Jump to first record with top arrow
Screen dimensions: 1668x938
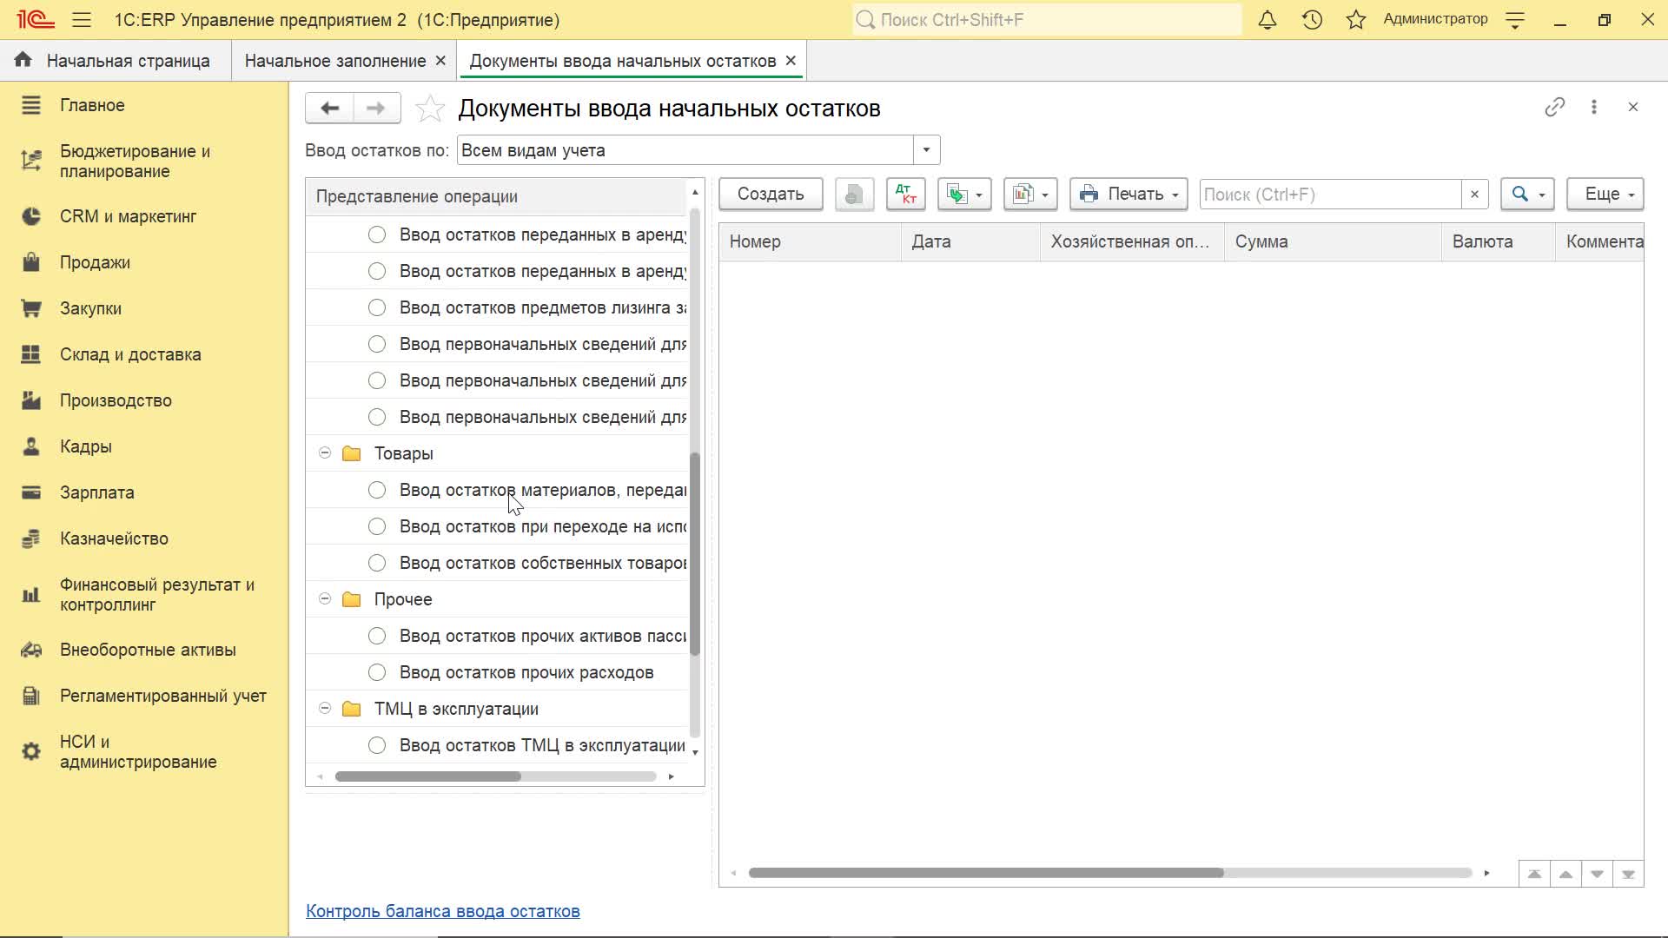(x=1534, y=874)
